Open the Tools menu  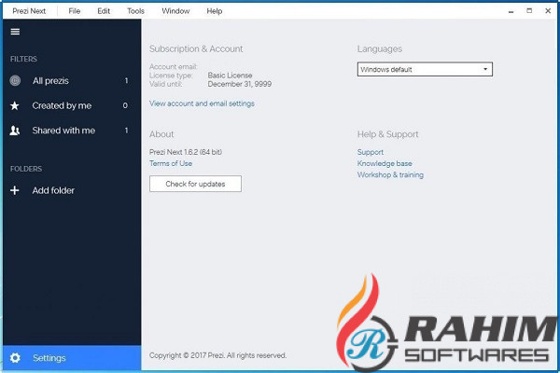135,11
